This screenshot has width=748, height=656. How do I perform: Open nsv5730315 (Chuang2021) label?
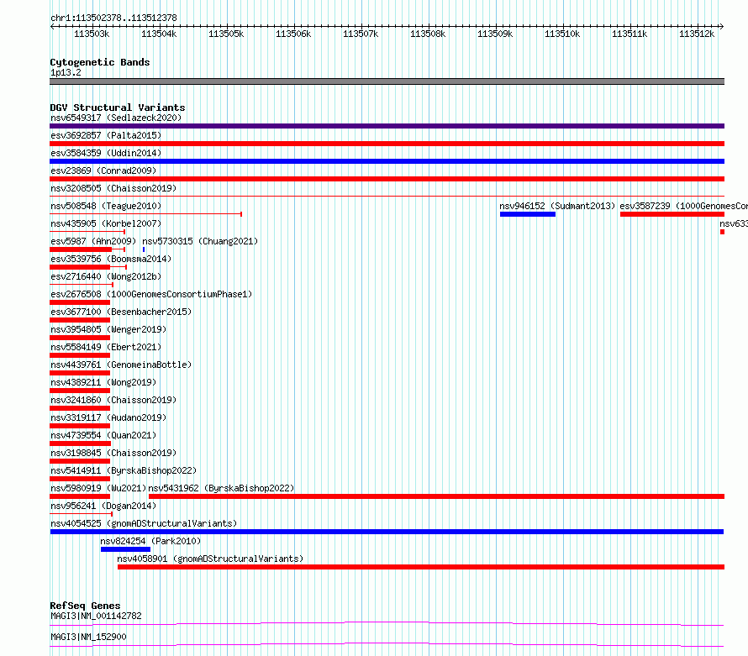200,241
